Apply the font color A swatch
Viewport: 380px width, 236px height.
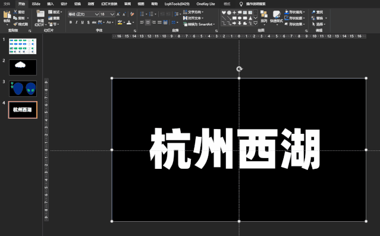point(129,22)
